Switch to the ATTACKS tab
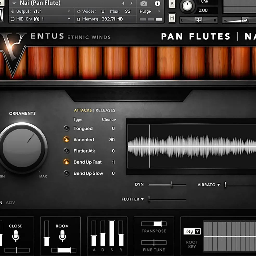The image size is (256, 256). (83, 110)
